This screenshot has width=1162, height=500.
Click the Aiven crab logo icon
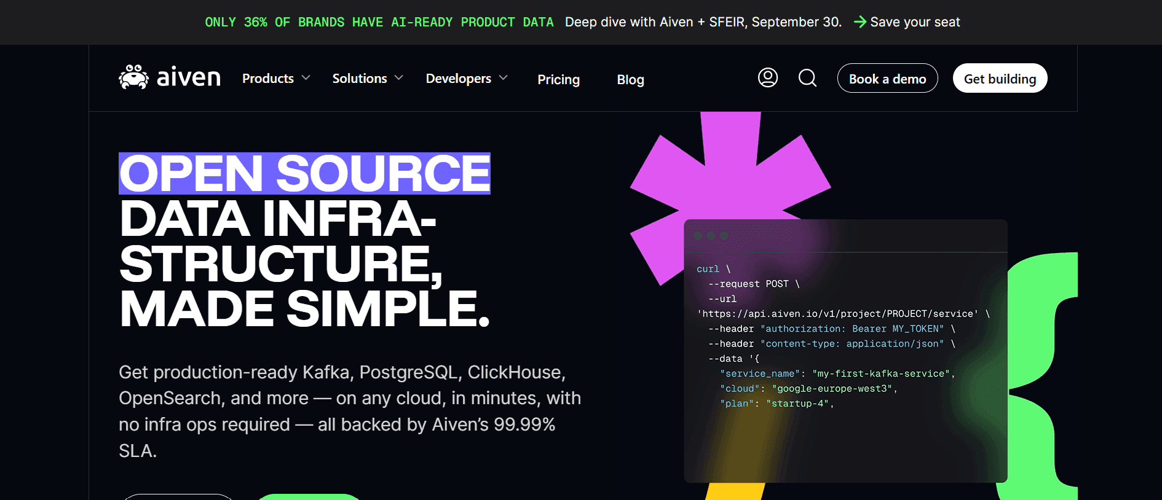pos(133,77)
